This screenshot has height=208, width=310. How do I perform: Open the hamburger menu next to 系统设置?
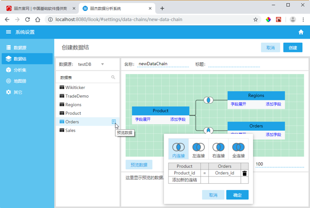click(8, 32)
